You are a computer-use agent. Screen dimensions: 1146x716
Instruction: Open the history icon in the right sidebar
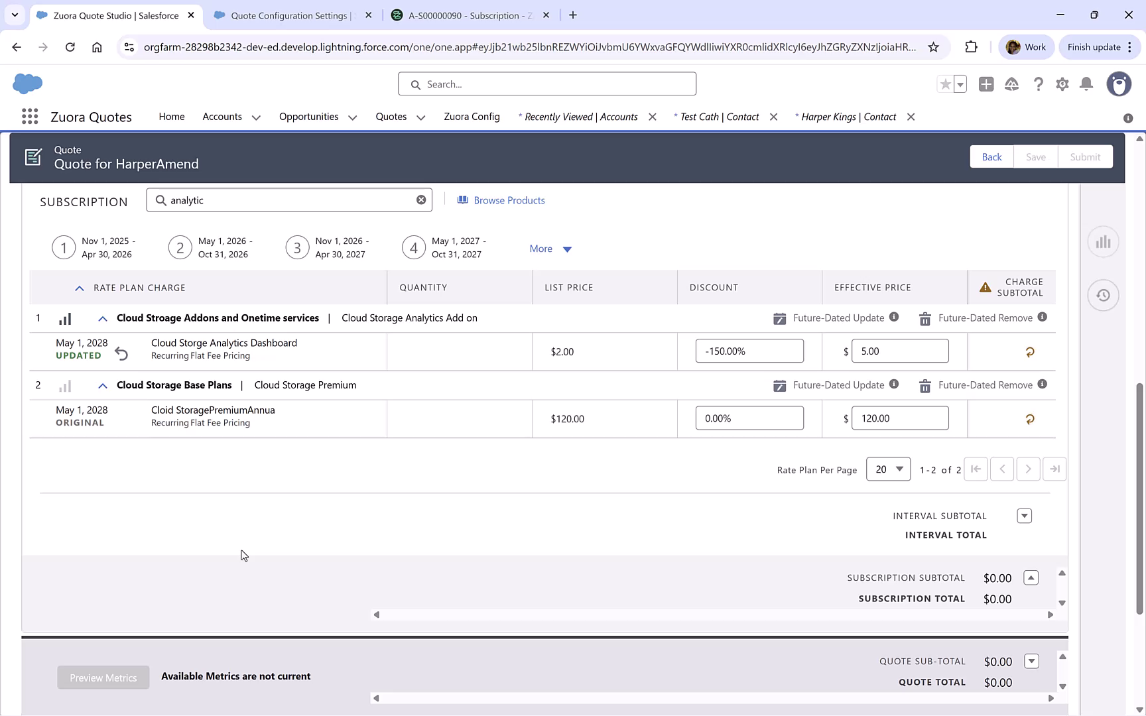coord(1103,295)
